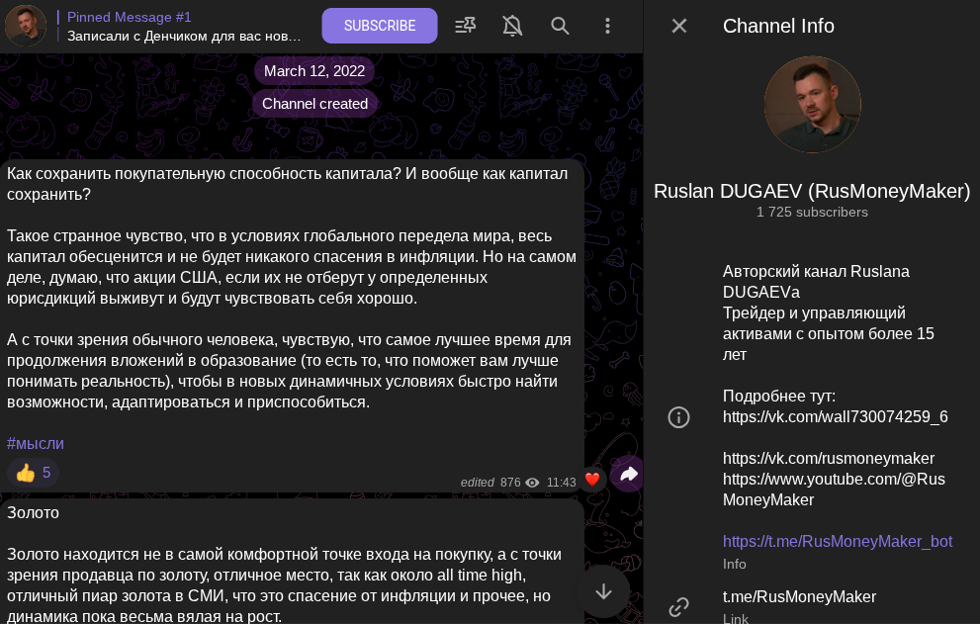Open the pinned messages list icon
Image resolution: width=980 pixels, height=624 pixels.
tap(465, 26)
